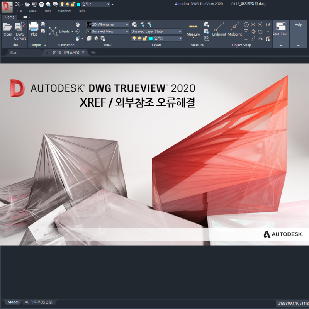Click DWG Convert icon in quick access toolbar

(x=34, y=4)
